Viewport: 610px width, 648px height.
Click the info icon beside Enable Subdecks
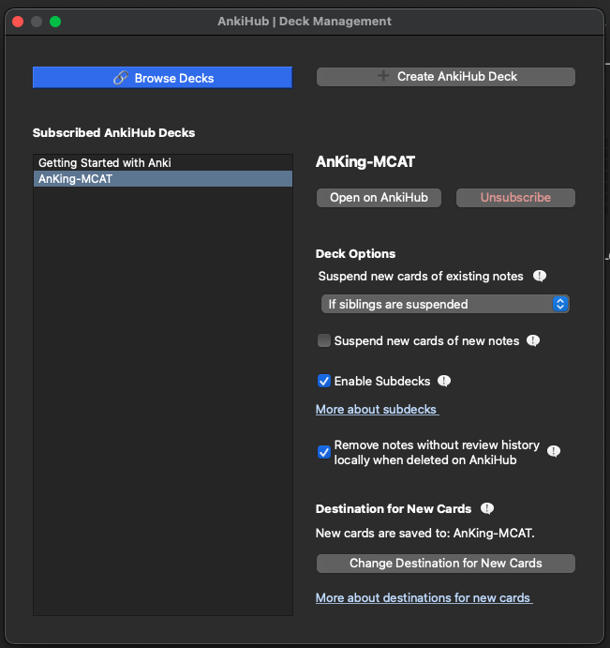click(x=444, y=381)
